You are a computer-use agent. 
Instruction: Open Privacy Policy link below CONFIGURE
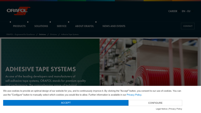coord(175,109)
